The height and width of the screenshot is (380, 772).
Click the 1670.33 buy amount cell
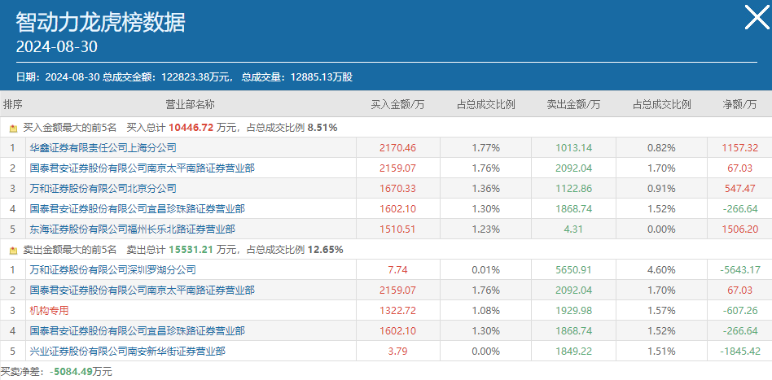[398, 189]
